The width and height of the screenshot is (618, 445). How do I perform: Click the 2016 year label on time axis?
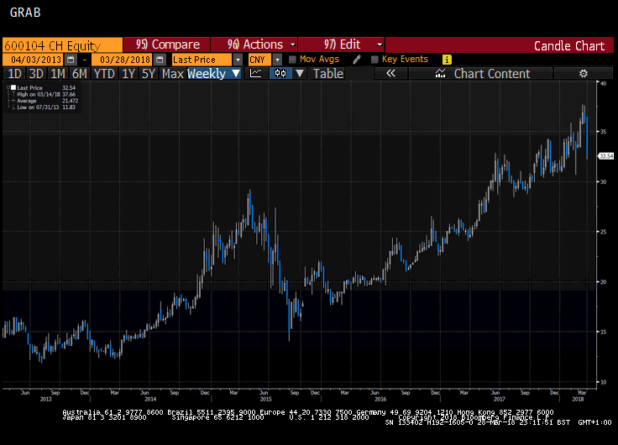380,399
